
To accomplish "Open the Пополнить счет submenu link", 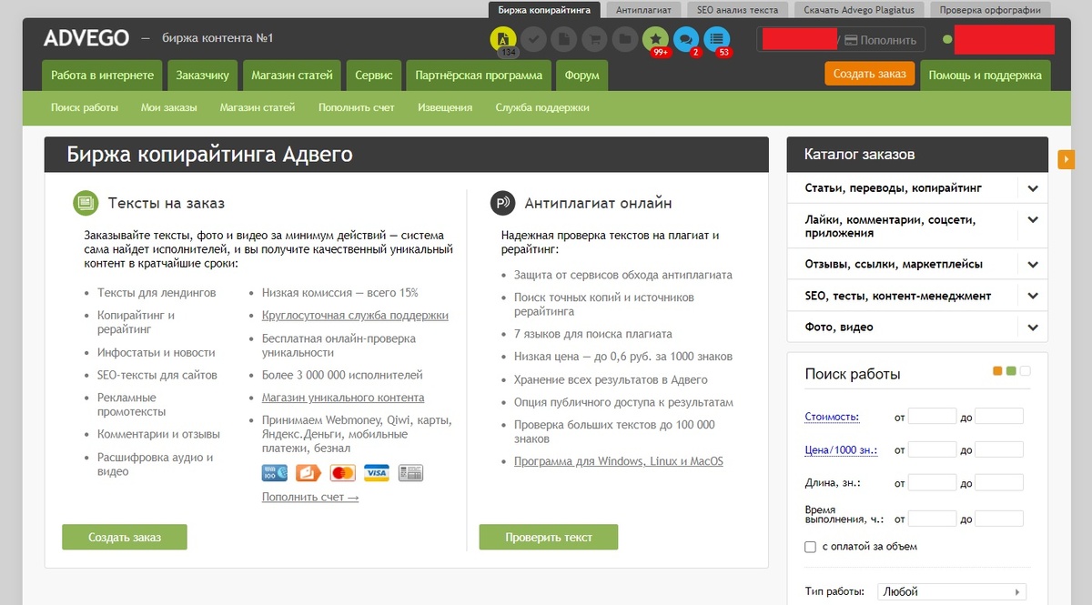I will (x=357, y=107).
